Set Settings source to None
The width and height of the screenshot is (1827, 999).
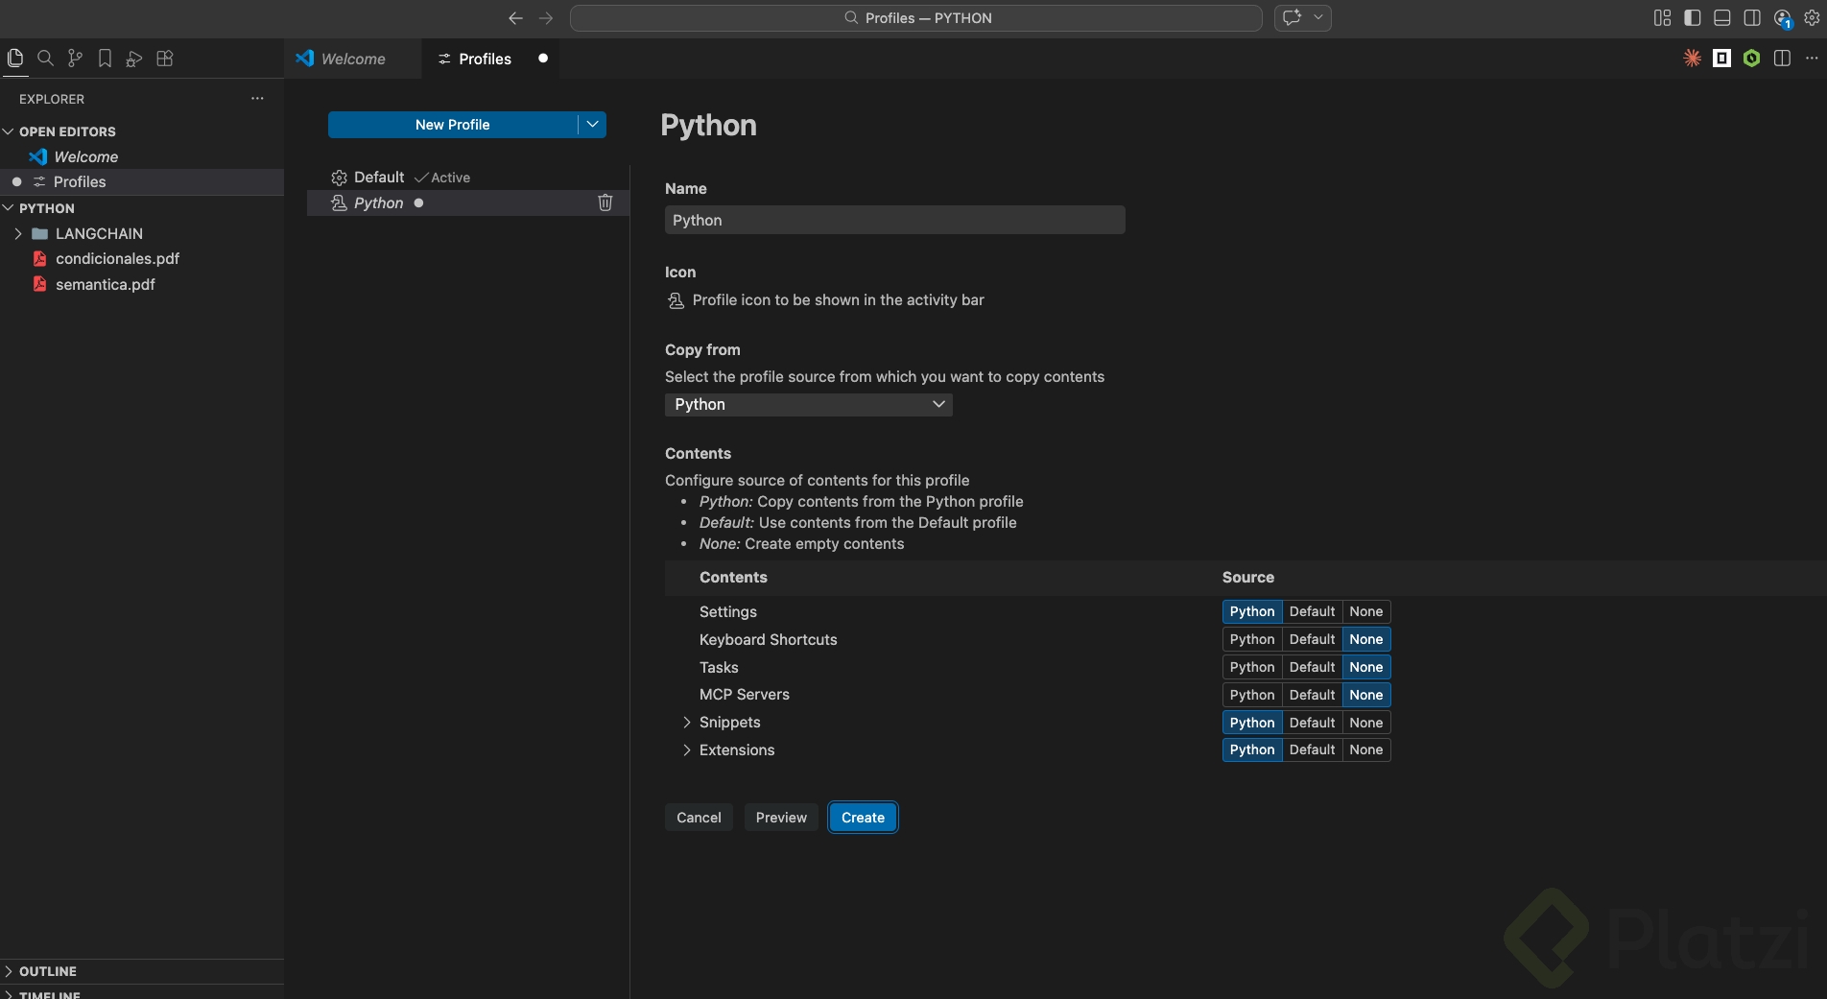(x=1365, y=611)
